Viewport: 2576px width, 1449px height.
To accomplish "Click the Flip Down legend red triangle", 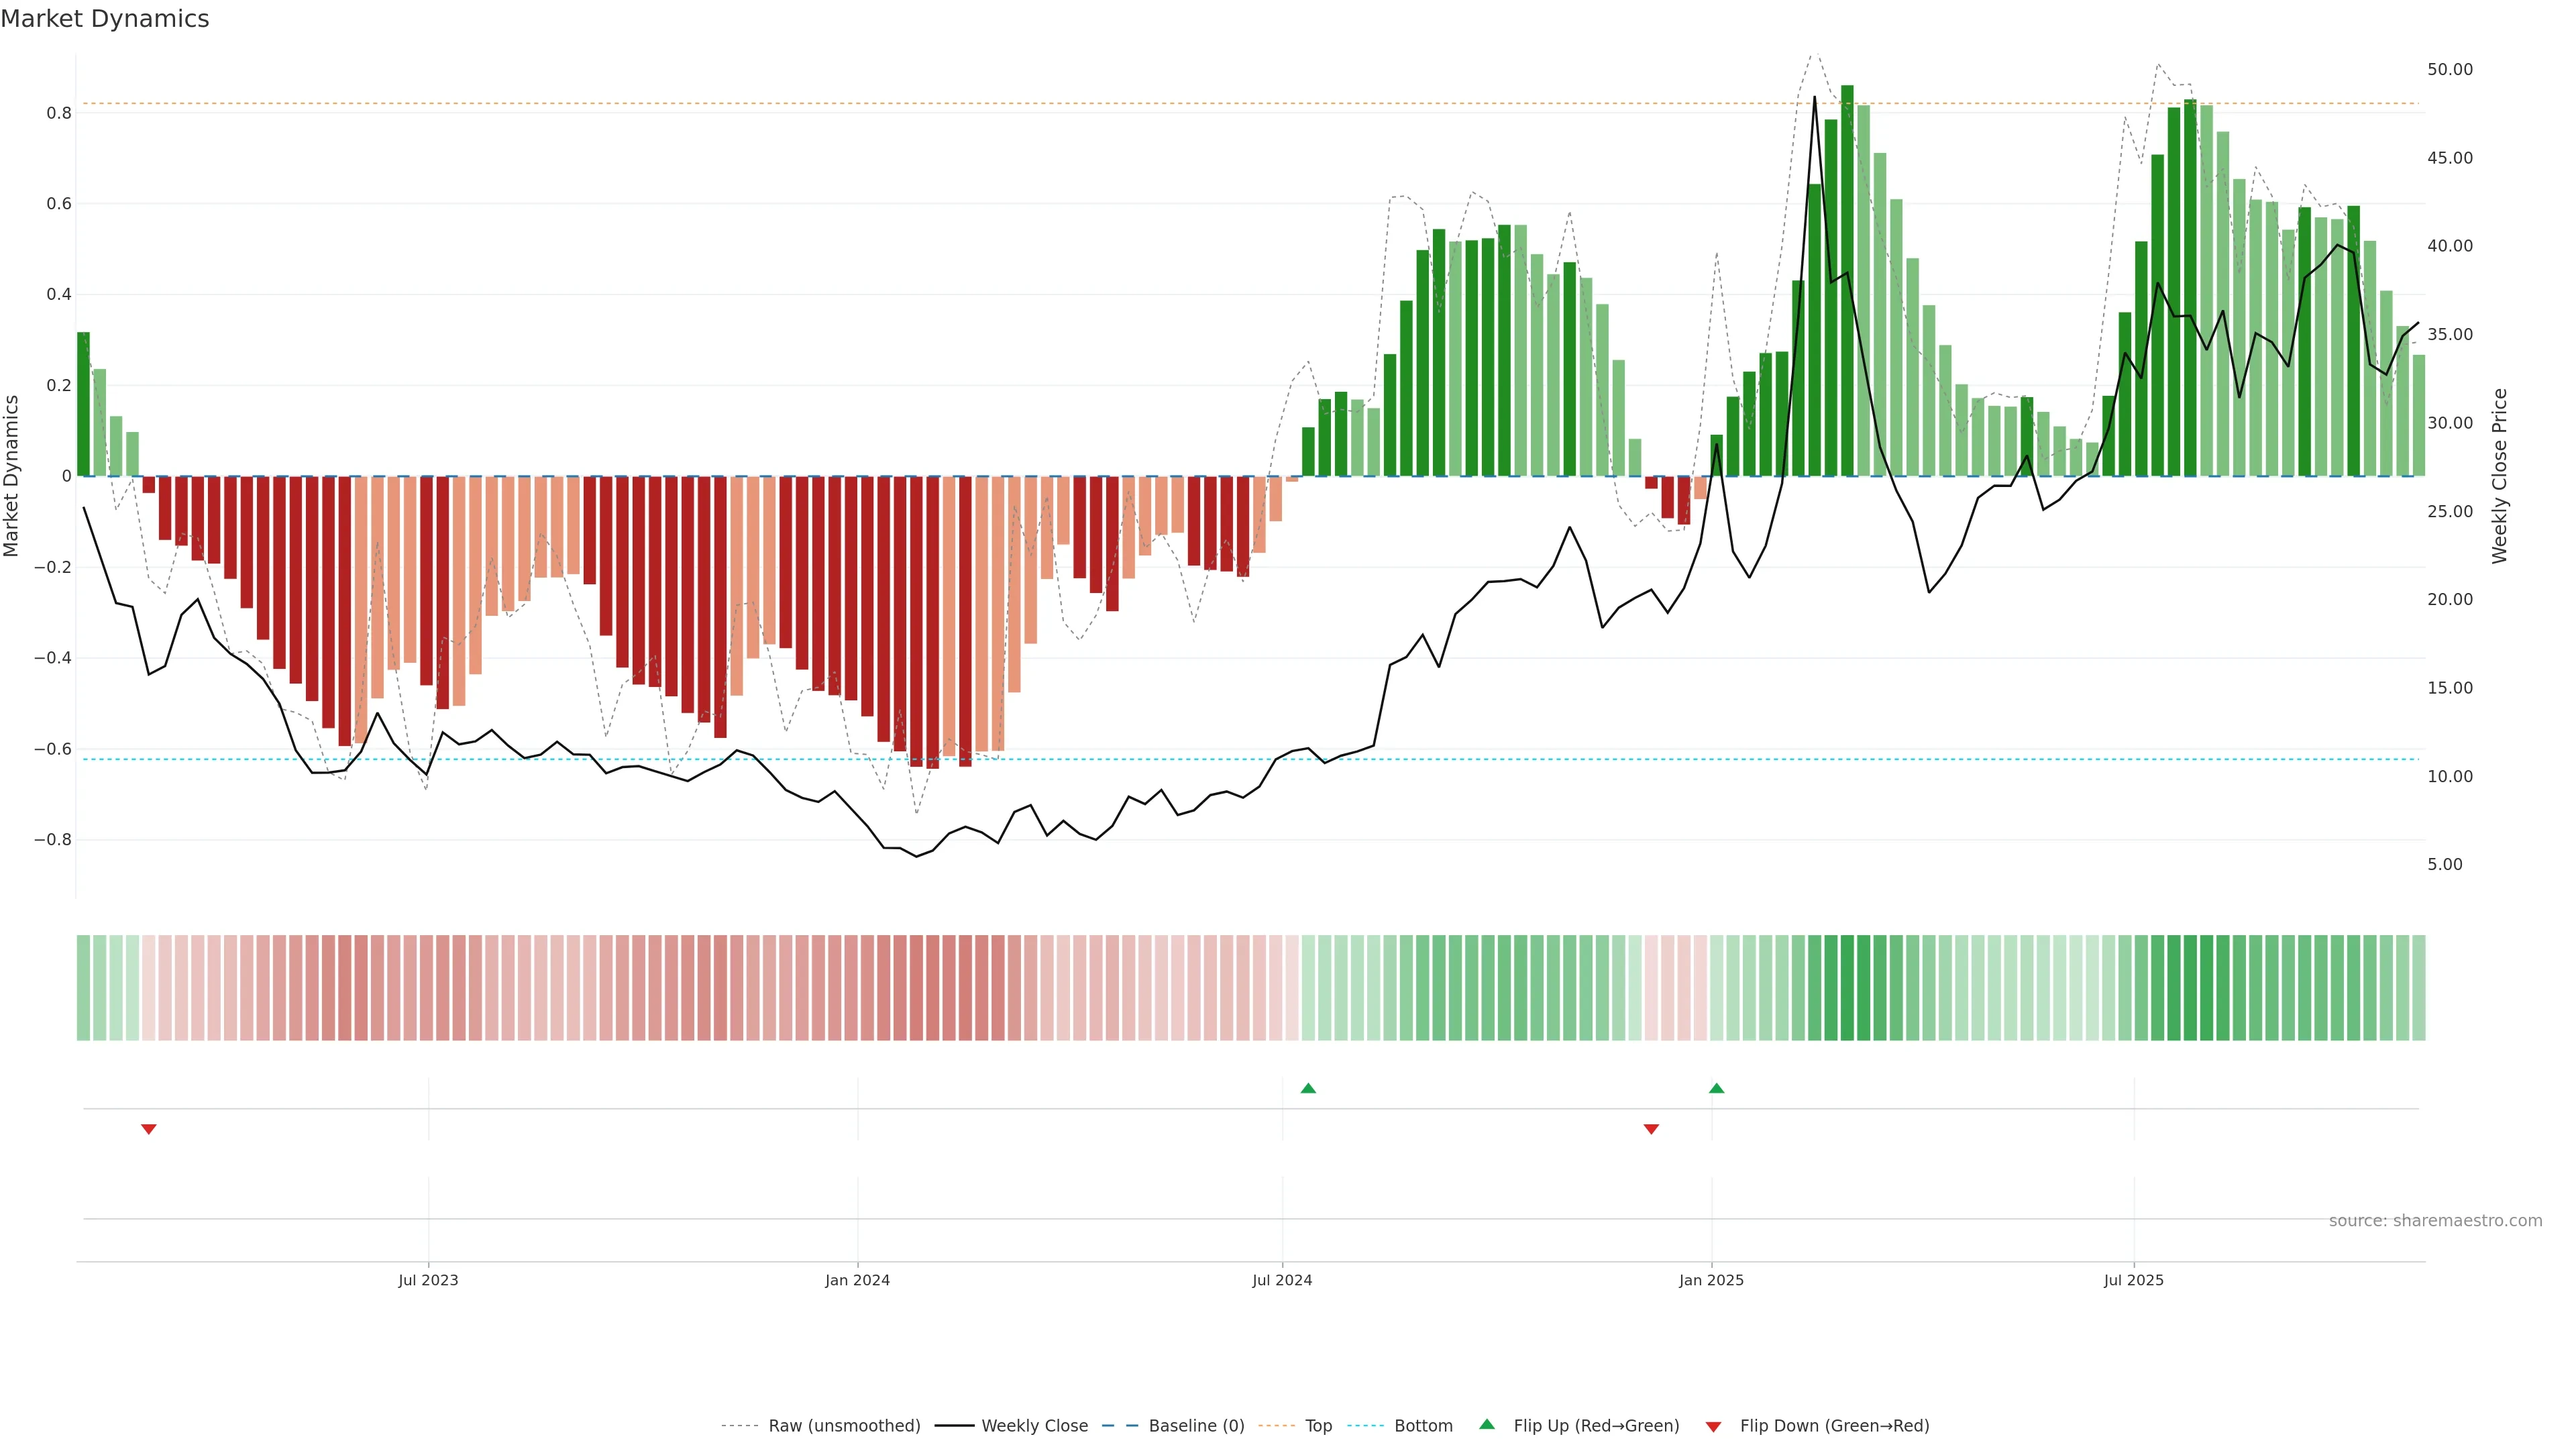I will 1713,1427.
